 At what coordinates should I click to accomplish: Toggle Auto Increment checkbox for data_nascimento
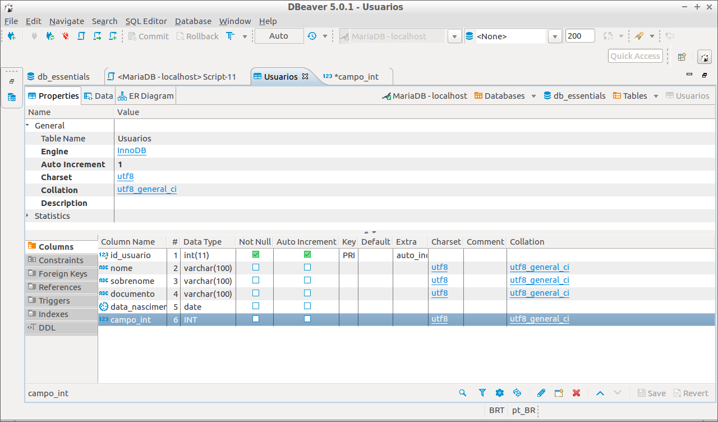(x=307, y=306)
